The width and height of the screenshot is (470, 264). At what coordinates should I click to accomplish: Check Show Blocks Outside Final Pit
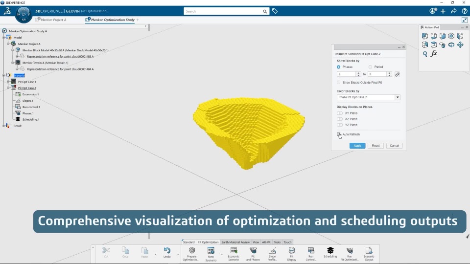tap(339, 83)
